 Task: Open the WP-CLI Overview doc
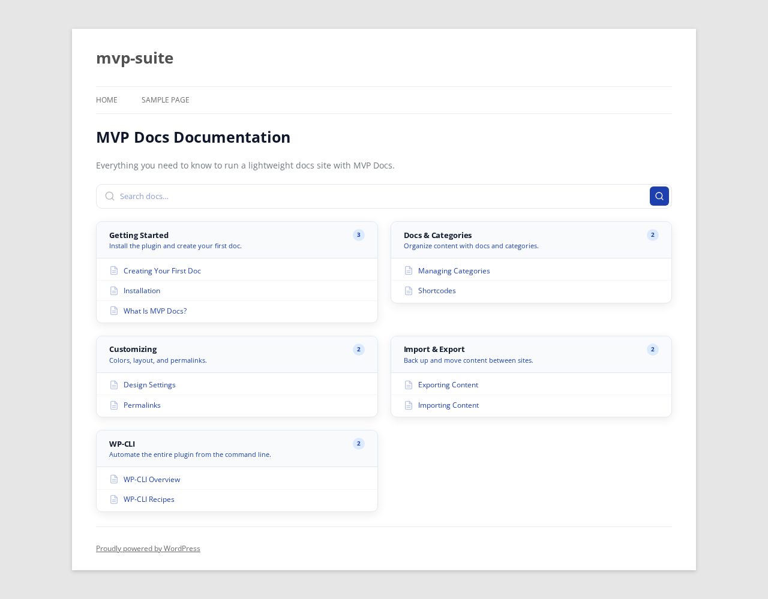pyautogui.click(x=152, y=480)
